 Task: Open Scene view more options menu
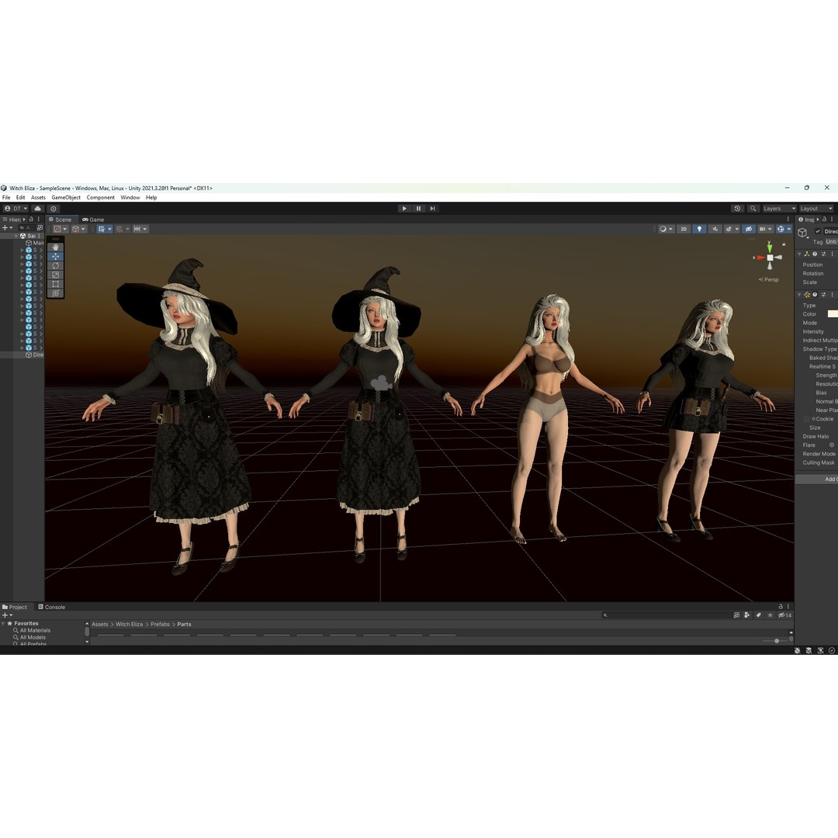(x=788, y=219)
